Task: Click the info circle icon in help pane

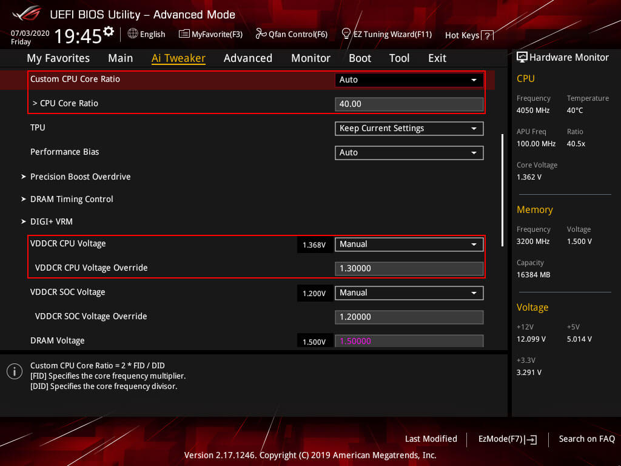Action: 15,371
